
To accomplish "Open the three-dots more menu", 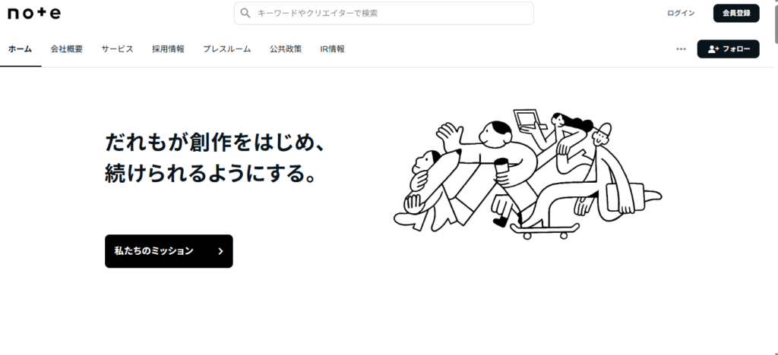I will 681,49.
